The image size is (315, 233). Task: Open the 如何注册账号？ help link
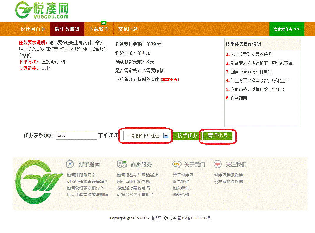click(x=81, y=175)
